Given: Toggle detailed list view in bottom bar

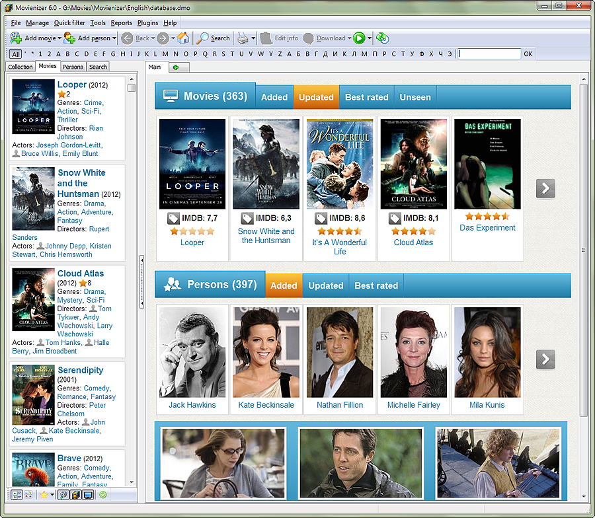Looking at the screenshot, I should point(17,494).
